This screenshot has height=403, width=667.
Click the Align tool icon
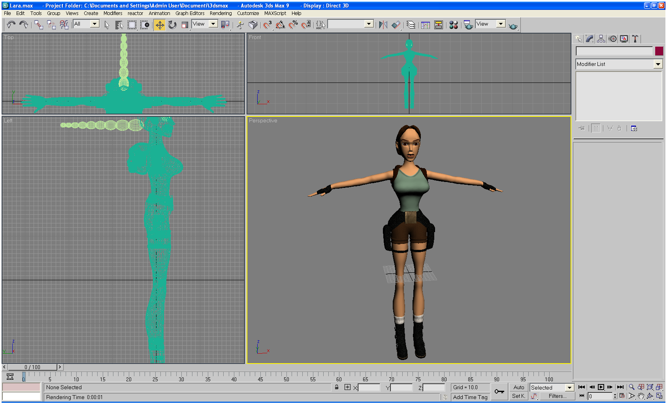[396, 25]
